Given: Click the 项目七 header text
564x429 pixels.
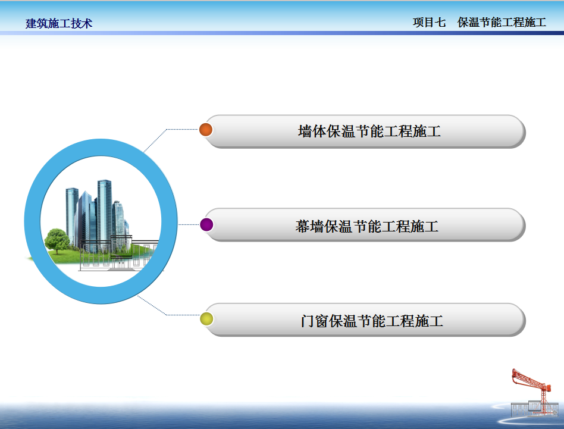Looking at the screenshot, I should (x=429, y=22).
